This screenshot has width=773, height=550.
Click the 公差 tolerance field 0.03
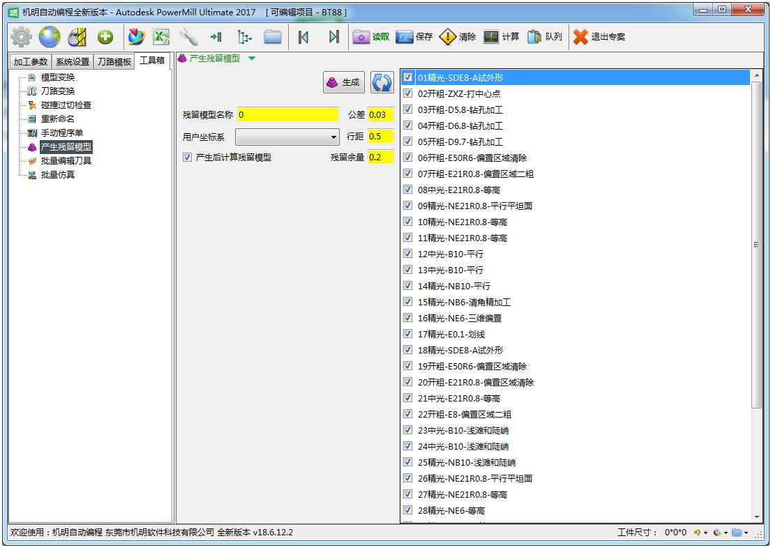click(381, 115)
